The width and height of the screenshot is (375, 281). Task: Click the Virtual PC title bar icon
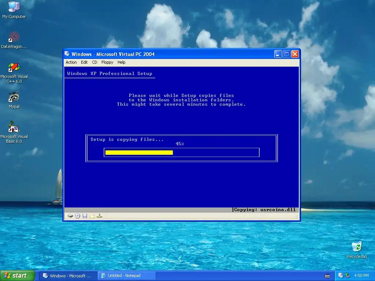click(x=67, y=54)
